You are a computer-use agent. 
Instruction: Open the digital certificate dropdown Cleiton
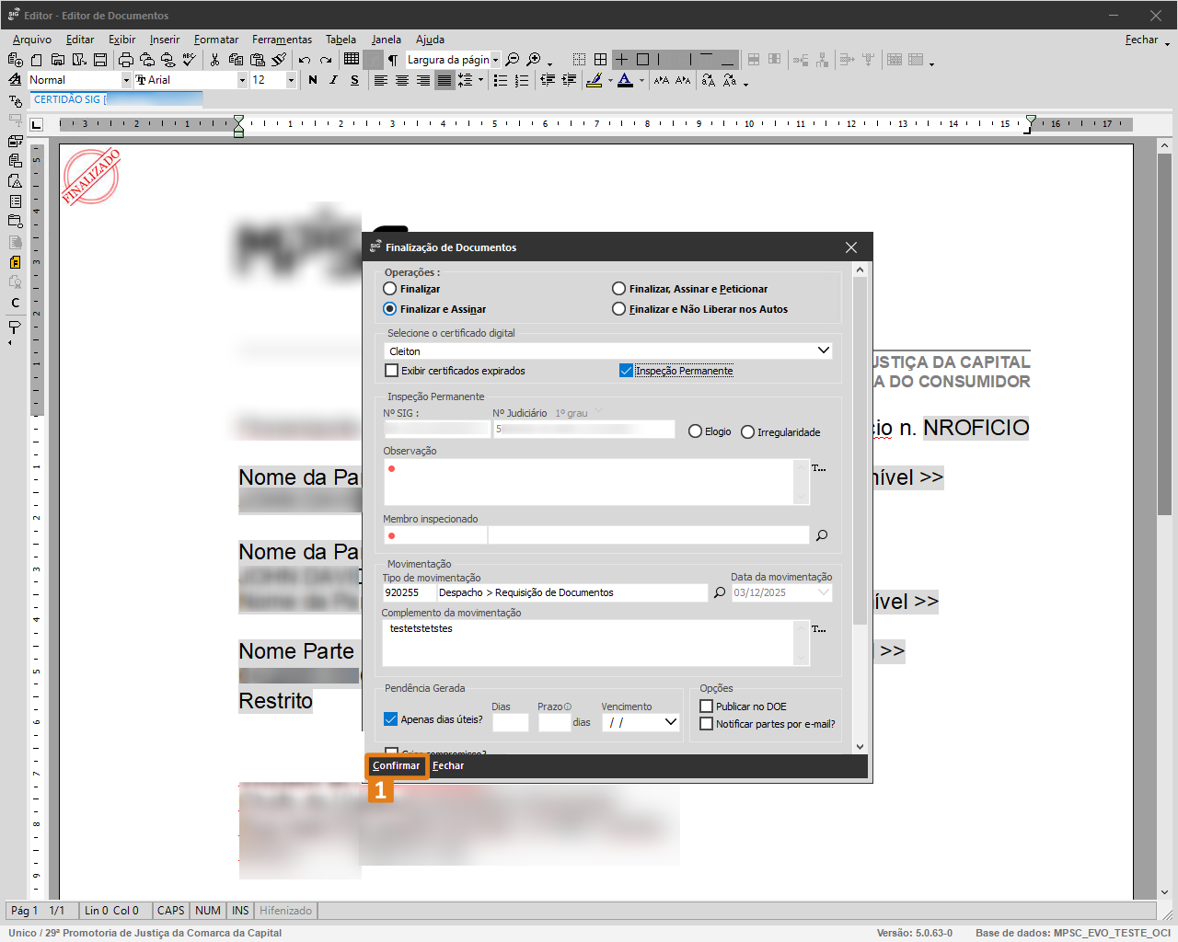(823, 350)
